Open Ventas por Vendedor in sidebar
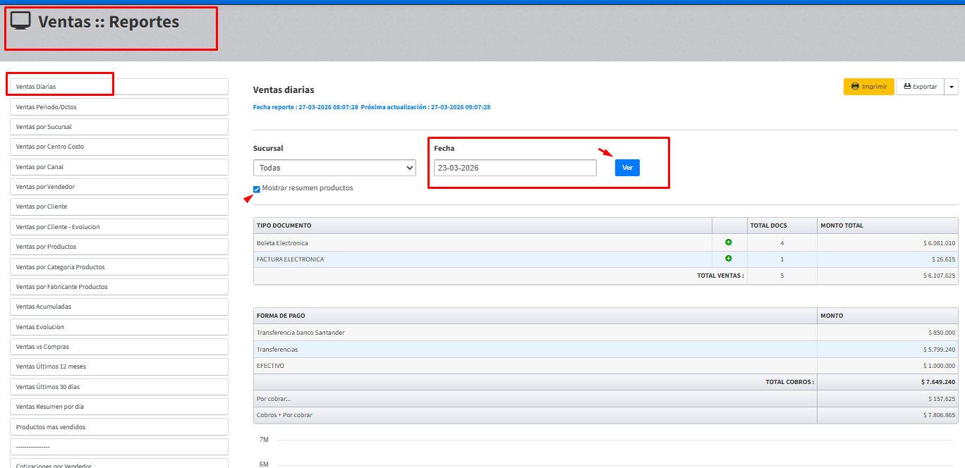This screenshot has width=965, height=468. click(x=119, y=187)
